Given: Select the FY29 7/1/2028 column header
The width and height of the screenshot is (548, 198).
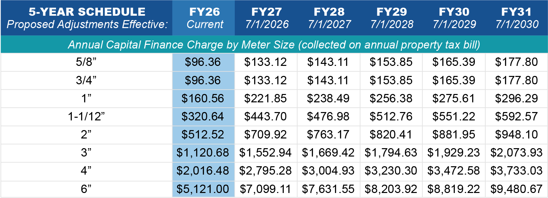Looking at the screenshot, I should point(391,18).
